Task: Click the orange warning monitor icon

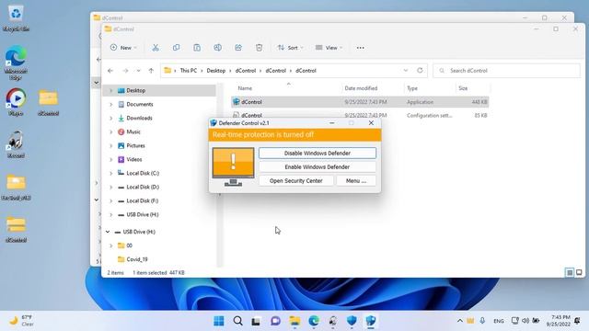Action: point(233,166)
